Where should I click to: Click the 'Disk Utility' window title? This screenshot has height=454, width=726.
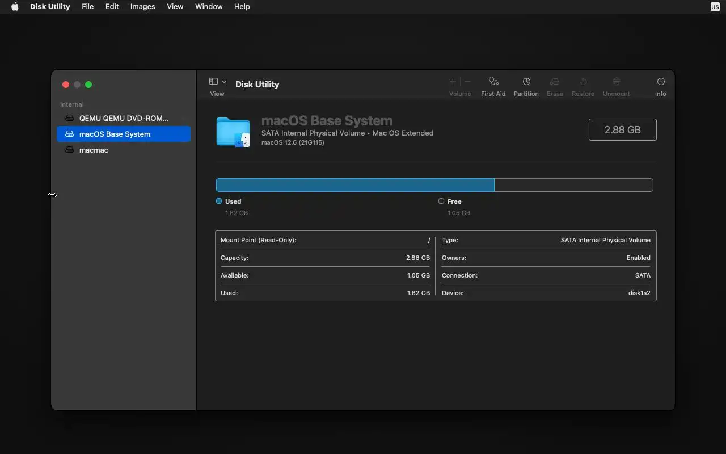click(x=258, y=84)
